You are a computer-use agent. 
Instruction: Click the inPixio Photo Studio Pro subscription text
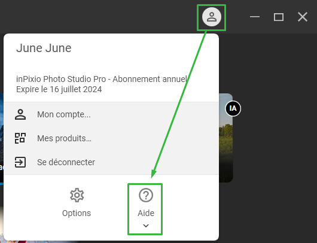tap(102, 79)
